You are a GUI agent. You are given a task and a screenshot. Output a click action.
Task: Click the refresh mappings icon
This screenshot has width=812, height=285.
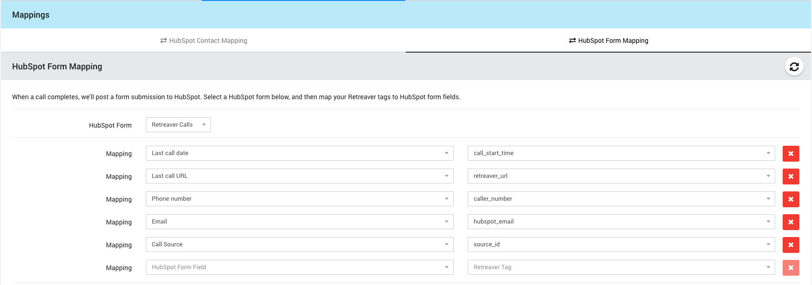[794, 67]
